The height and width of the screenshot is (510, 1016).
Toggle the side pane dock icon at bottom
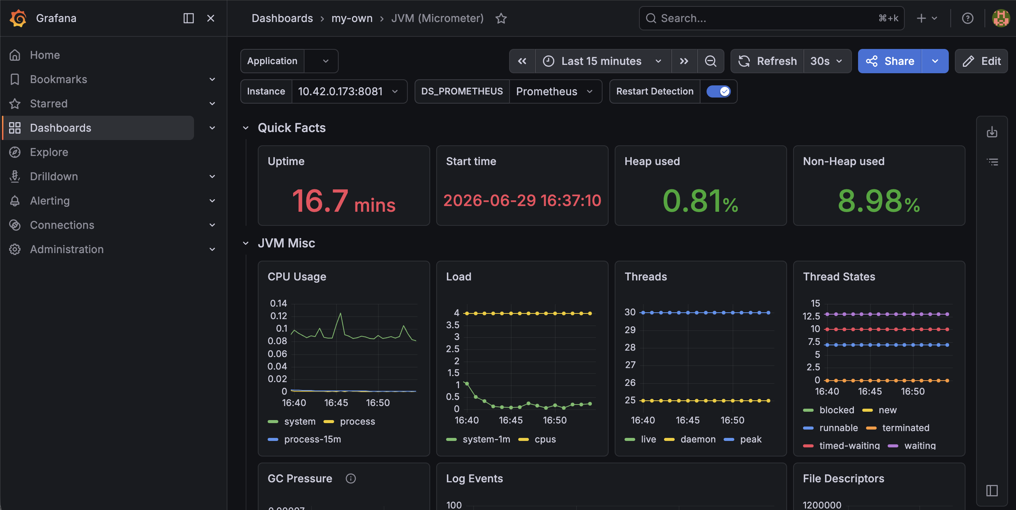pos(992,491)
